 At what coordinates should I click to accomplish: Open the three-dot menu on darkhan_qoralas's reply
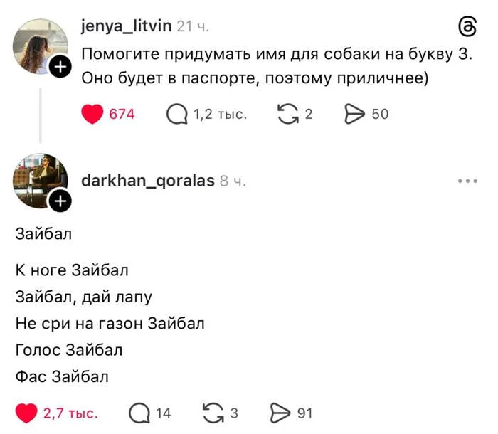pyautogui.click(x=467, y=181)
